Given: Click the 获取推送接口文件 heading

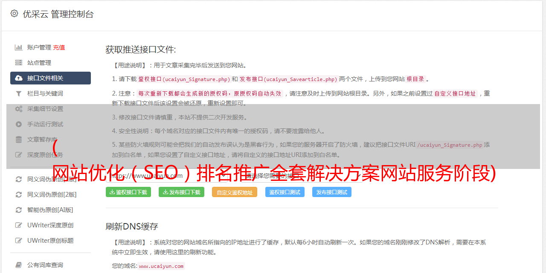Looking at the screenshot, I should (x=141, y=49).
